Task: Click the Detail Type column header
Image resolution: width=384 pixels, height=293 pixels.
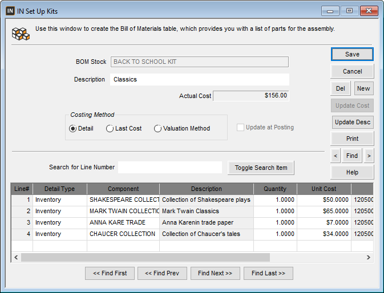Action: tap(60, 189)
